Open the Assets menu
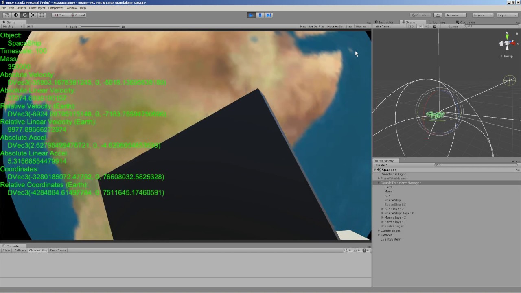 (x=22, y=8)
